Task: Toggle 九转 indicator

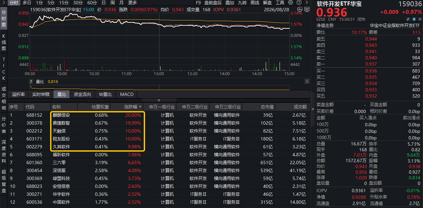Action: pyautogui.click(x=242, y=3)
